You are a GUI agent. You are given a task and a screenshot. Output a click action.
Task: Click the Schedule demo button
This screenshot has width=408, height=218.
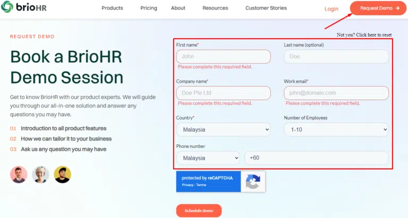199,211
